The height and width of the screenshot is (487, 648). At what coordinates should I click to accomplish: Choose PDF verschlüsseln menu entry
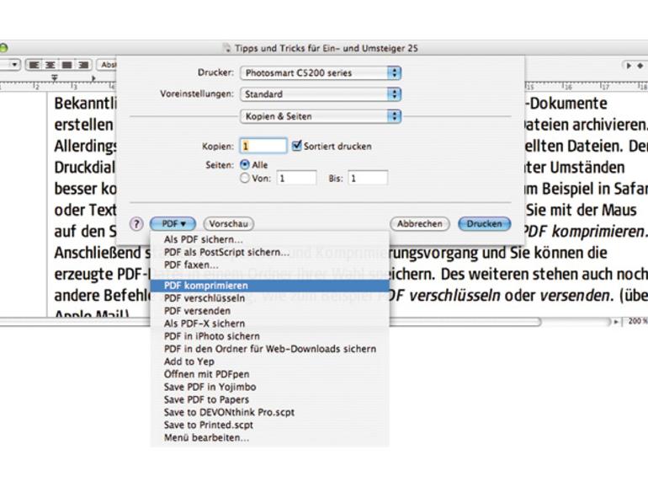[270, 298]
